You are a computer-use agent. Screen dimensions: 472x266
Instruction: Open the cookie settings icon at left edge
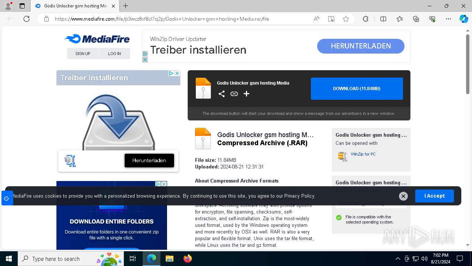[x=7, y=198]
